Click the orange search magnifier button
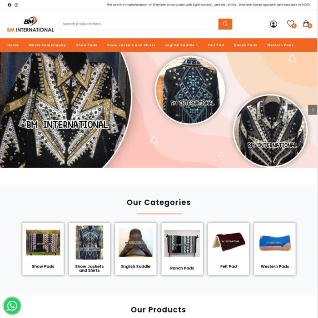Screen dimensions: 318x318 (225, 24)
